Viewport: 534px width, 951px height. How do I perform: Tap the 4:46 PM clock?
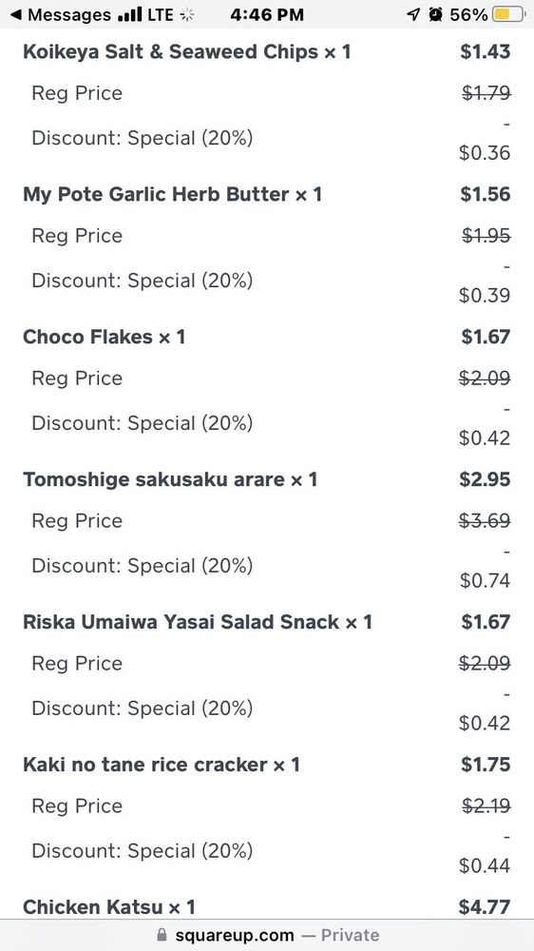click(x=267, y=14)
